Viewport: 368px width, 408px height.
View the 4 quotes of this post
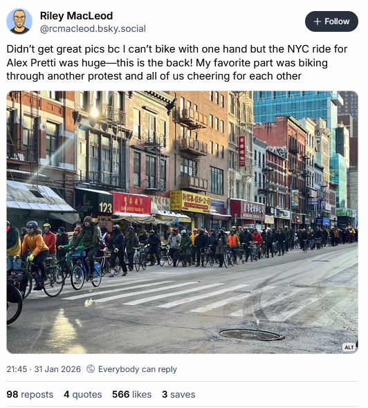point(83,394)
